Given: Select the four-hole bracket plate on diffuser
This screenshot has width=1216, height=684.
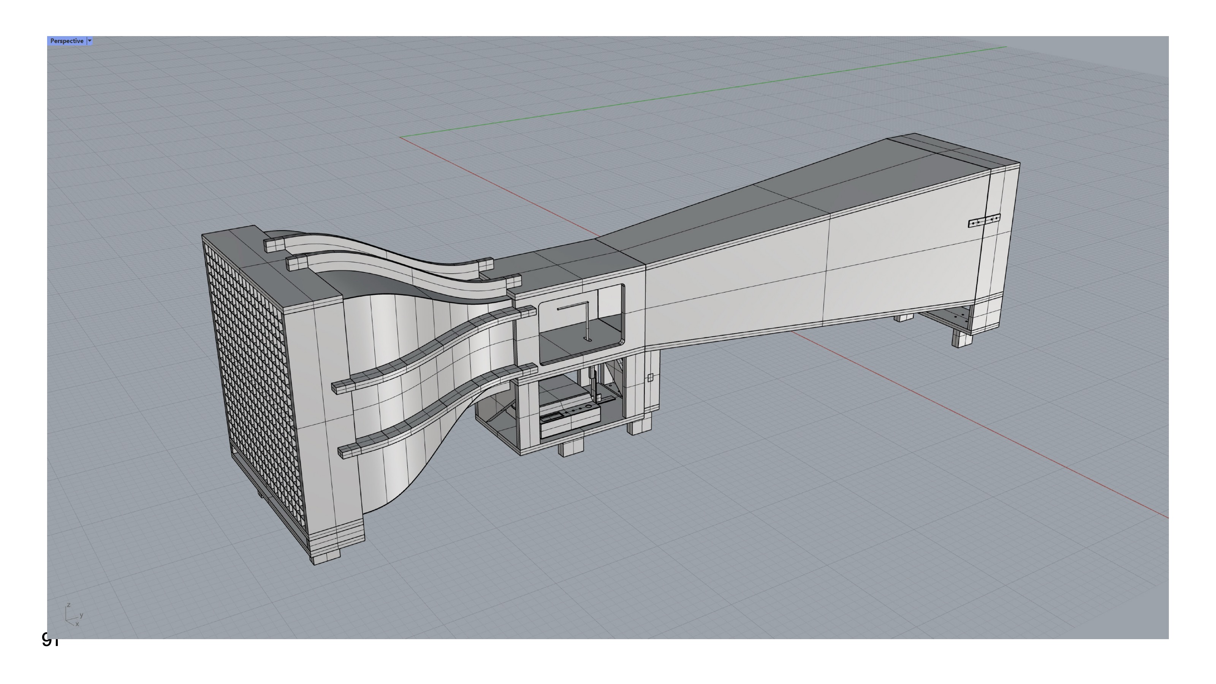Looking at the screenshot, I should pyautogui.click(x=984, y=220).
